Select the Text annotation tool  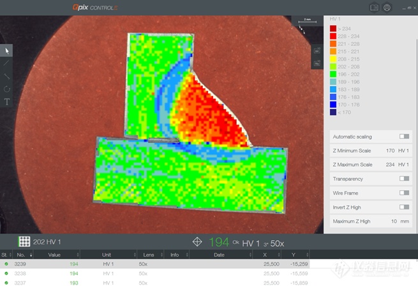(7, 102)
